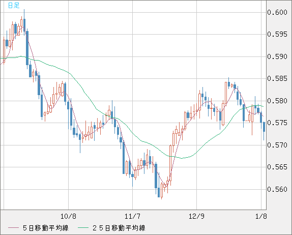292x235 pixels.
Task: Click the 0.570 price axis label
Action: point(277,145)
